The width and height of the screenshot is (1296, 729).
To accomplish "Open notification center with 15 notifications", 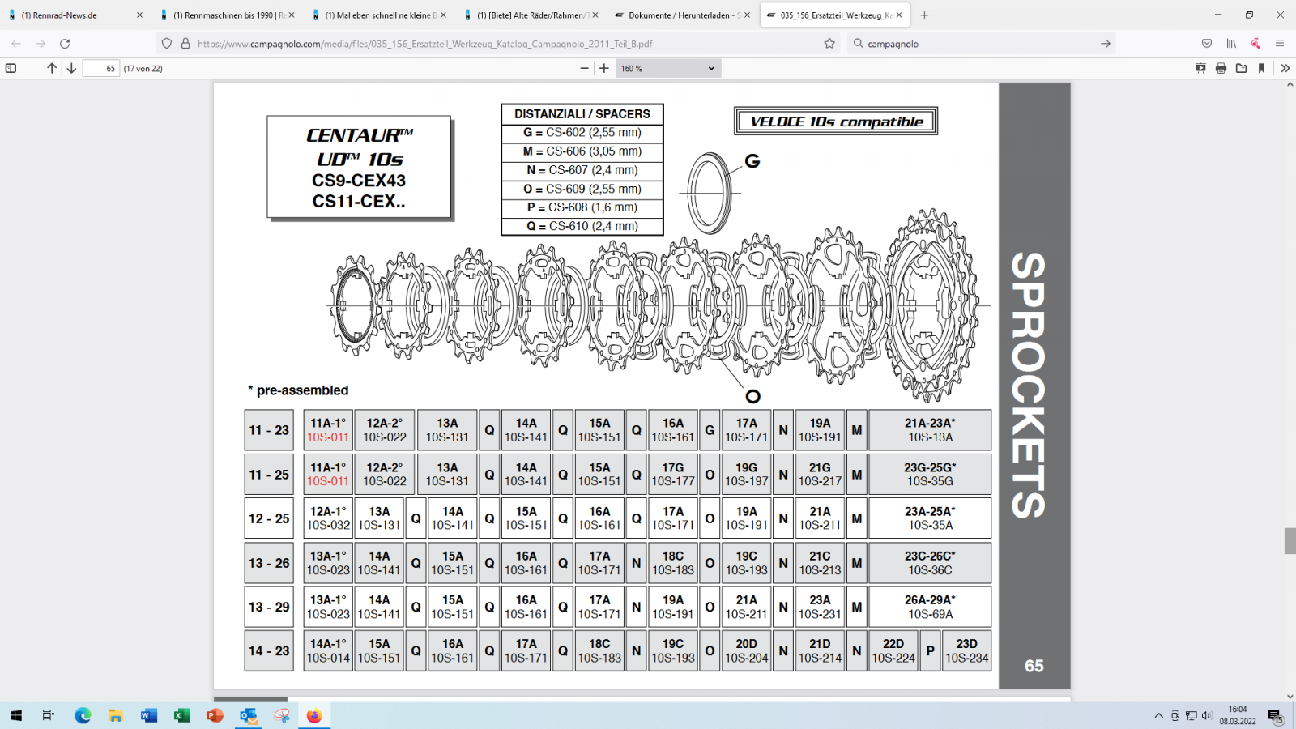I will [1275, 715].
